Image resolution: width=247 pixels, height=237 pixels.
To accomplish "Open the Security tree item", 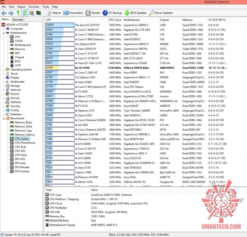I will tap(13, 106).
